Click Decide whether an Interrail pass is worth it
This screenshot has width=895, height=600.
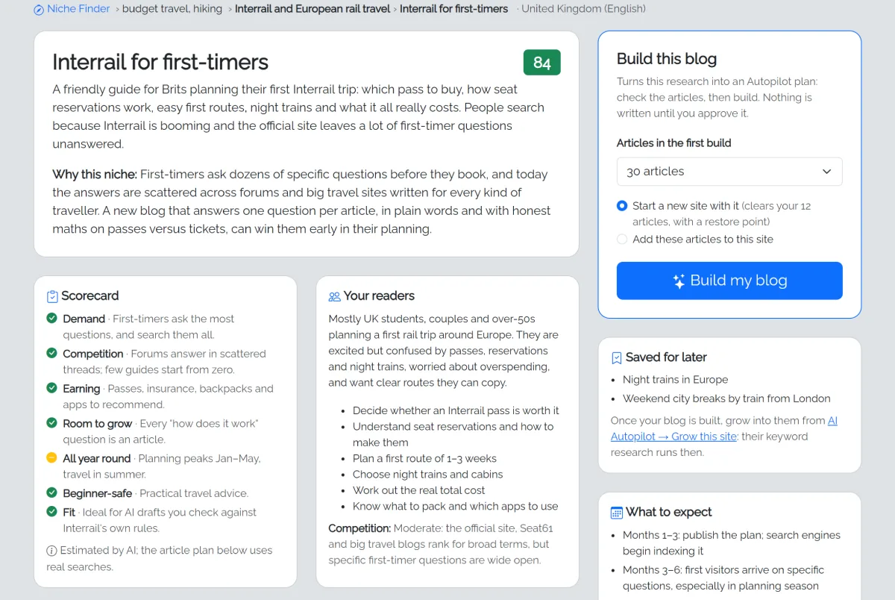(456, 410)
